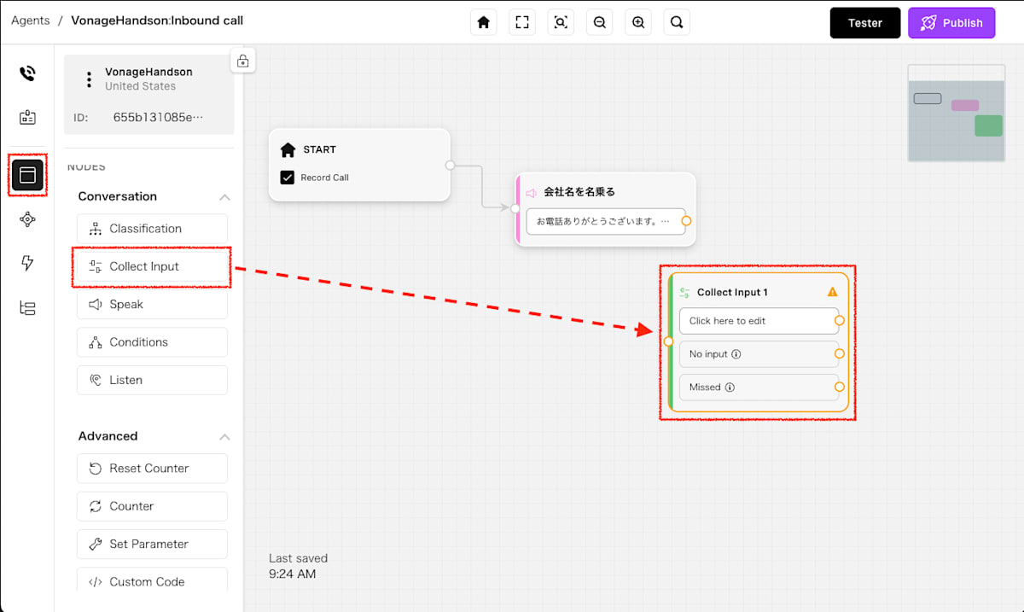Click the 'Click here to edit' field

pyautogui.click(x=755, y=321)
